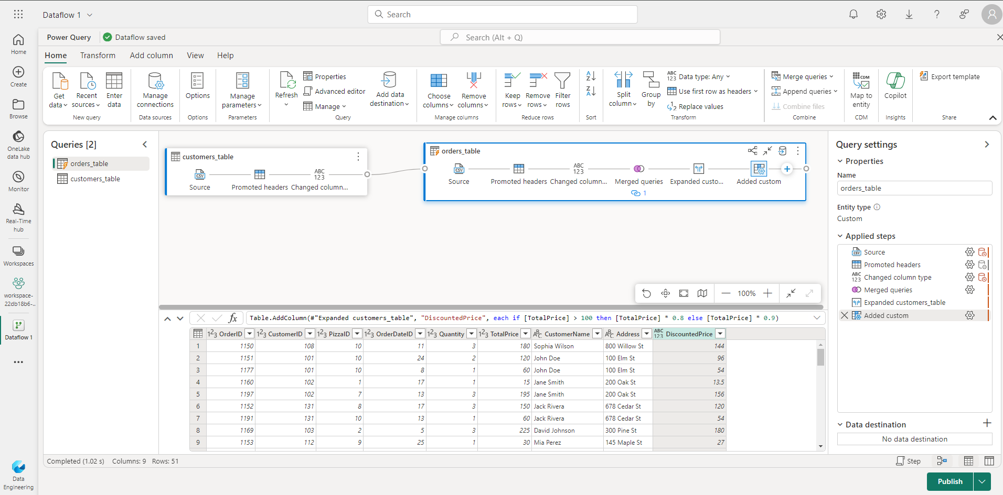This screenshot has height=495, width=1003.
Task: Open Monitor in the left sidebar
Action: click(x=18, y=181)
